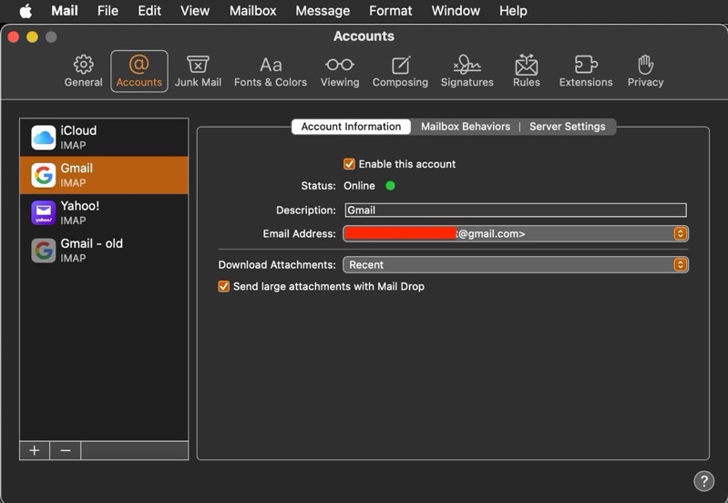Click the selected Gmail Google icon
Image resolution: width=728 pixels, height=503 pixels.
point(43,175)
